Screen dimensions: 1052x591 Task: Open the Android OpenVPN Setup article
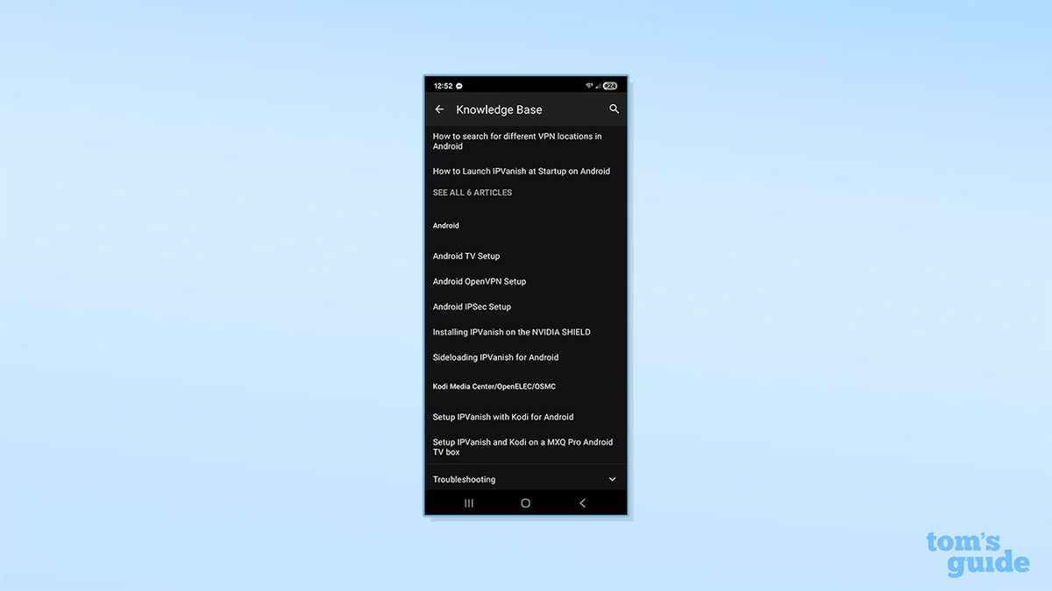(480, 282)
